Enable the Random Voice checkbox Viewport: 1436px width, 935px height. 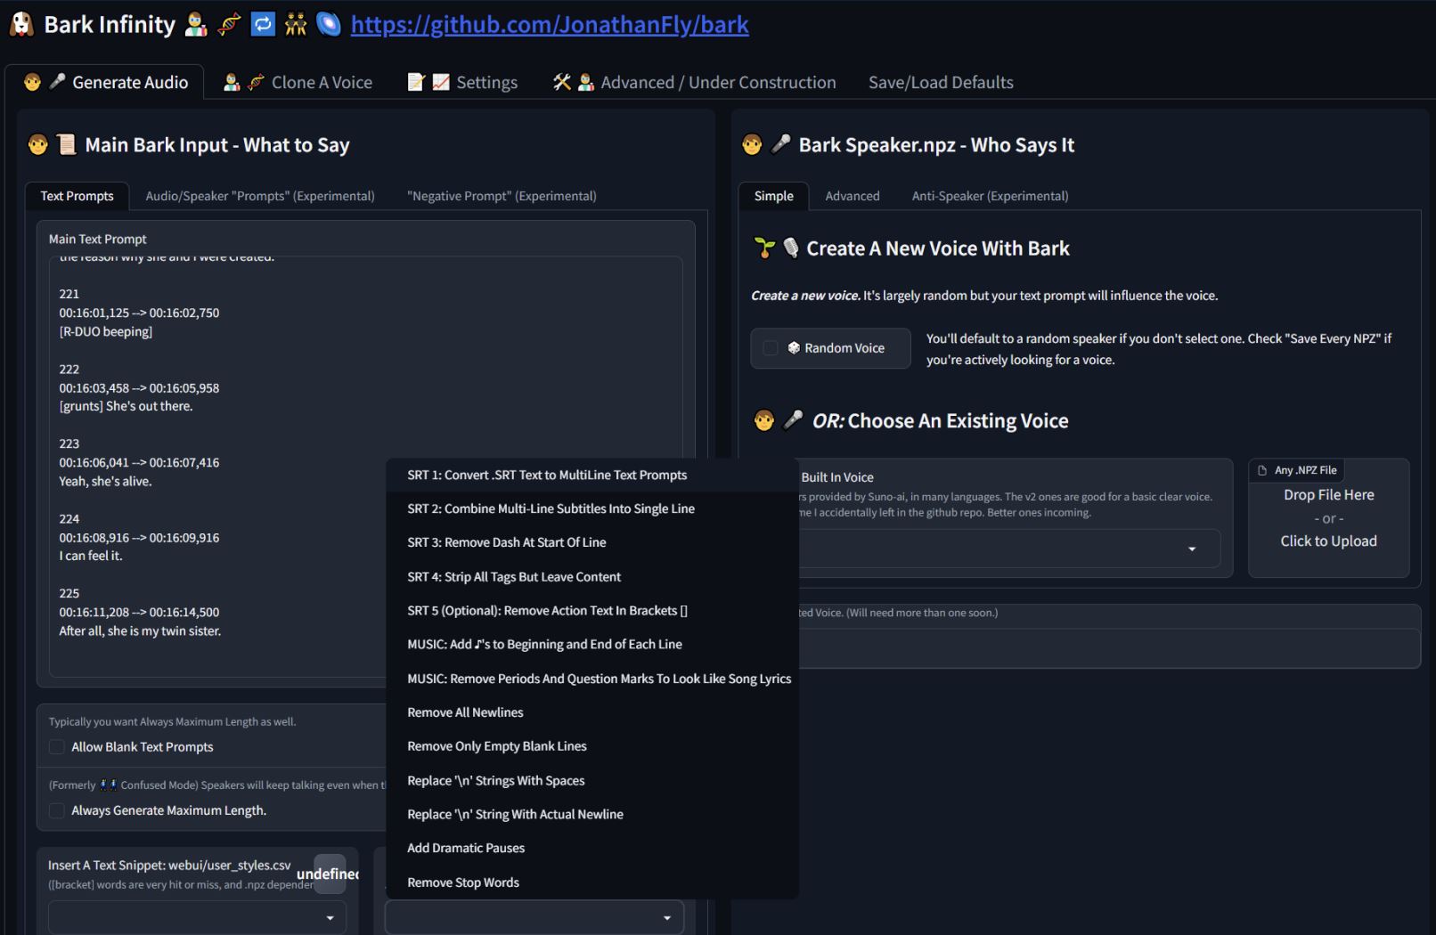tap(771, 348)
